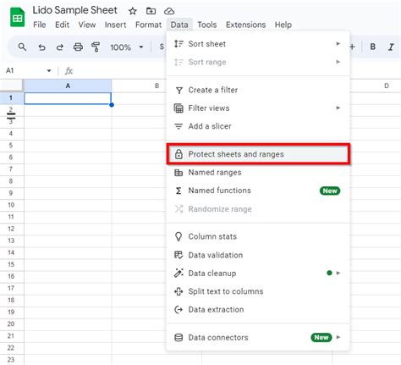This screenshot has height=365, width=401.
Task: Select column D header
Action: pyautogui.click(x=387, y=86)
